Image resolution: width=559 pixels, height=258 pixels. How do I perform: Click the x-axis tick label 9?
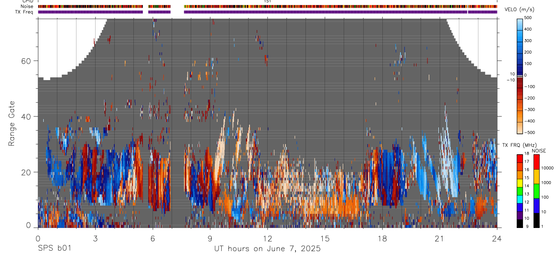click(x=210, y=238)
